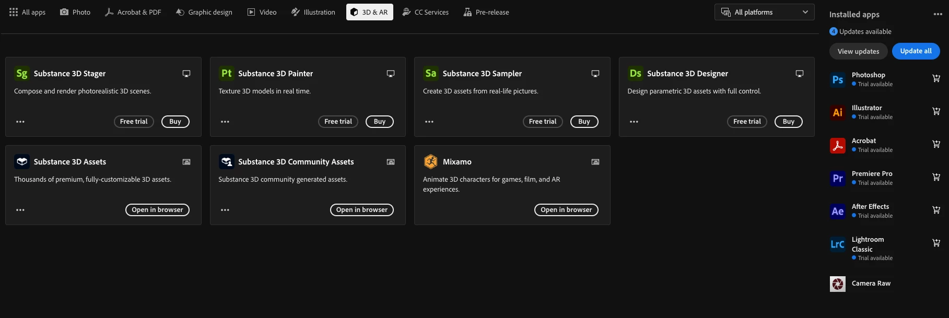Click the Substance 3D Stager Sg icon

[22, 74]
